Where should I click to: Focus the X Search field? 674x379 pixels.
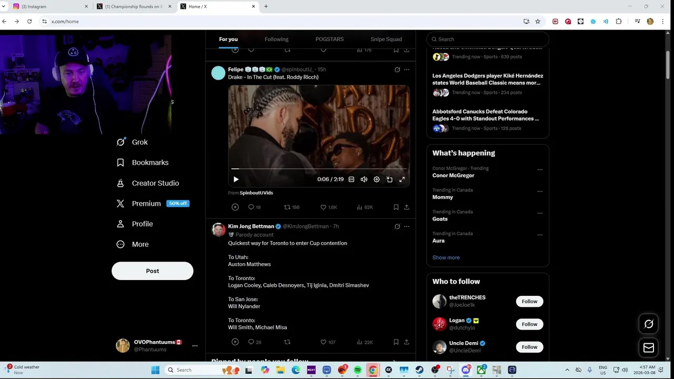click(x=488, y=39)
